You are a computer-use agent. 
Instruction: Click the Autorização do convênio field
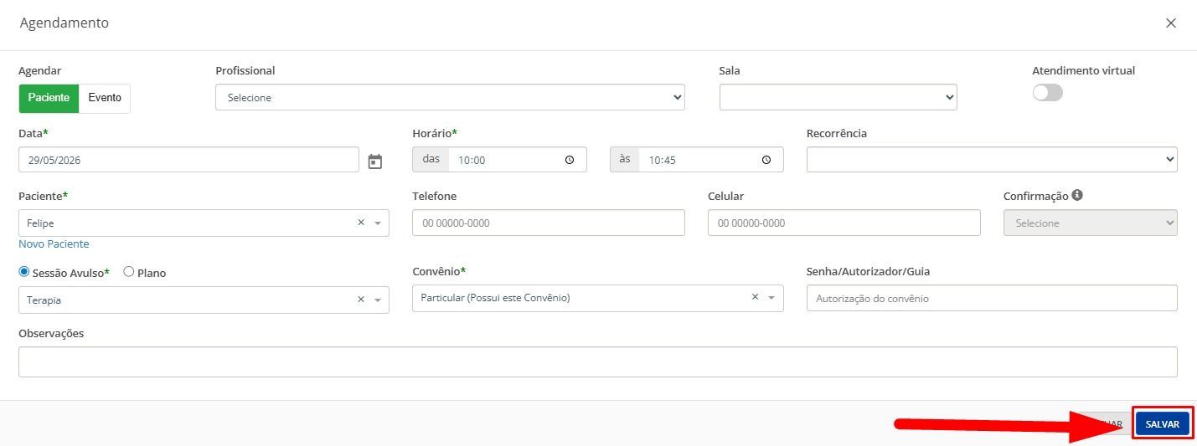pyautogui.click(x=992, y=298)
